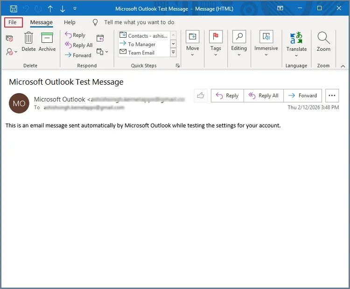Archive the message with Archive button
The image size is (350, 289).
(47, 42)
